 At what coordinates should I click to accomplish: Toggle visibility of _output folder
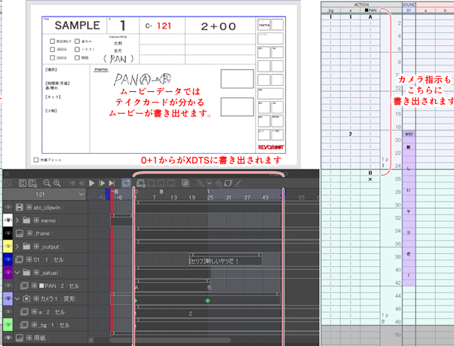pos(8,246)
